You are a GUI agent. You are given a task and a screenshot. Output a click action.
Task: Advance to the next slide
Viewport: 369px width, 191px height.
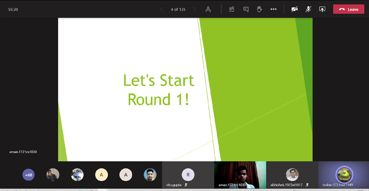click(x=195, y=9)
